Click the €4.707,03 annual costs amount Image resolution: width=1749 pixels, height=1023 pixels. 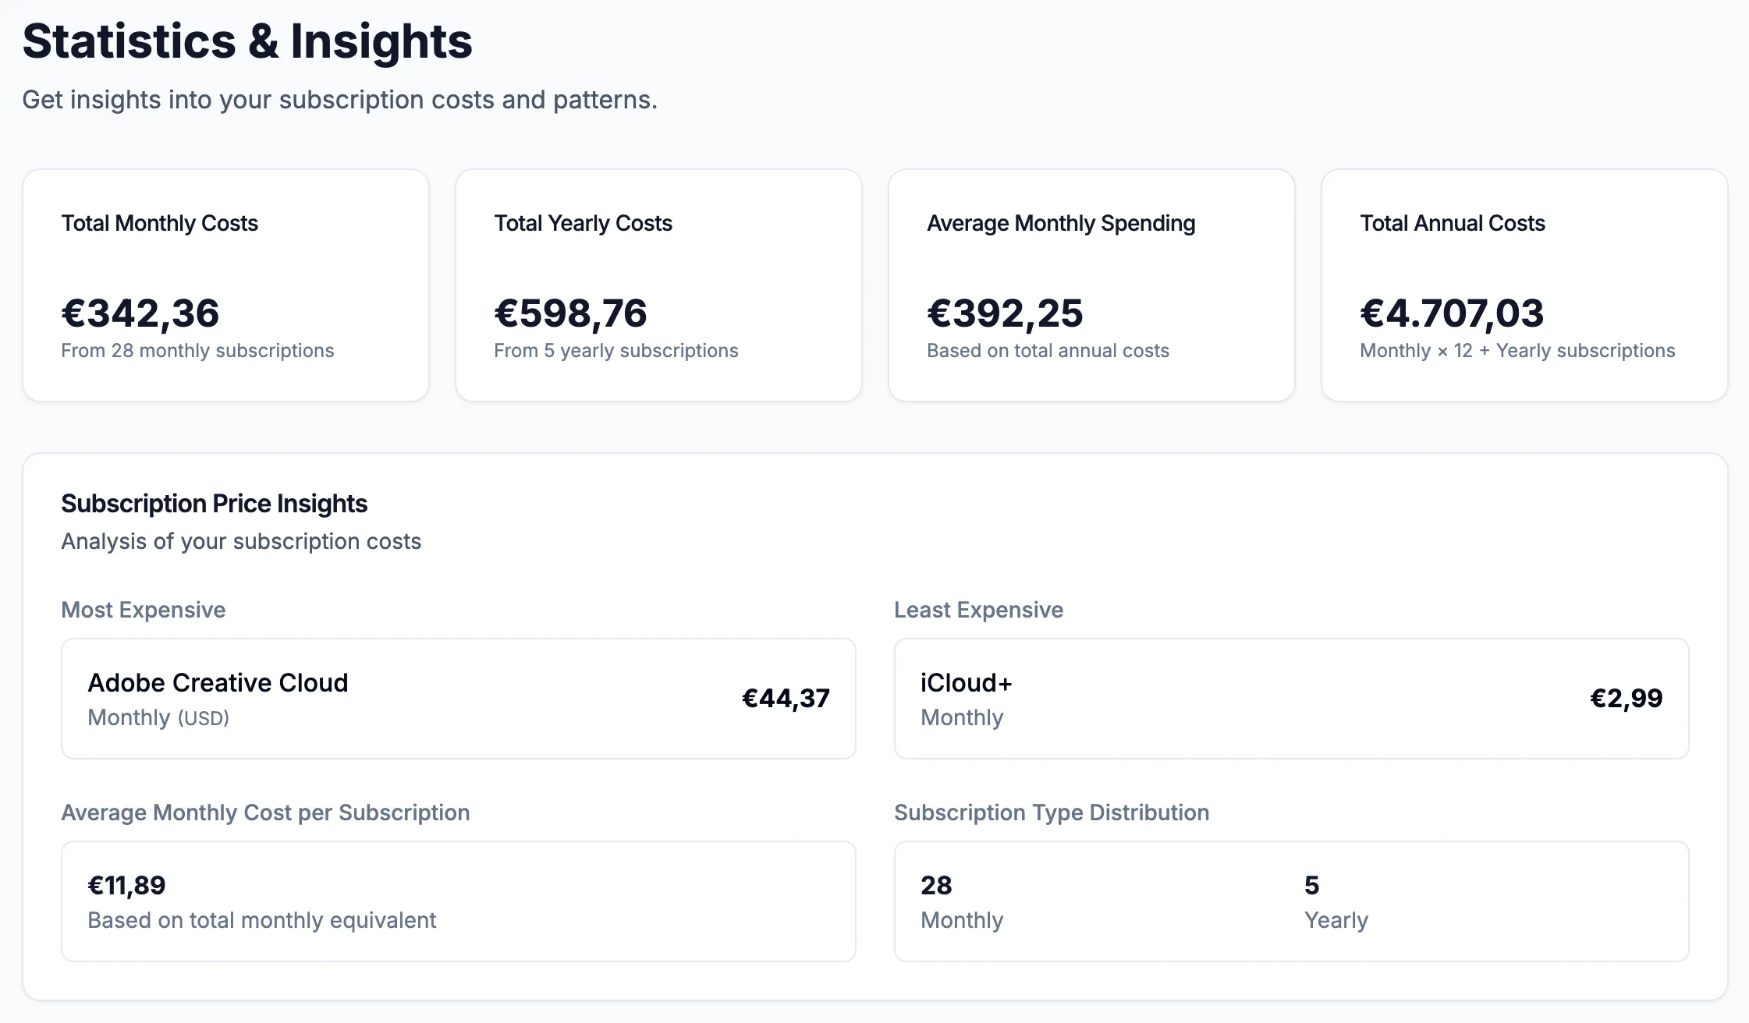[x=1452, y=313]
